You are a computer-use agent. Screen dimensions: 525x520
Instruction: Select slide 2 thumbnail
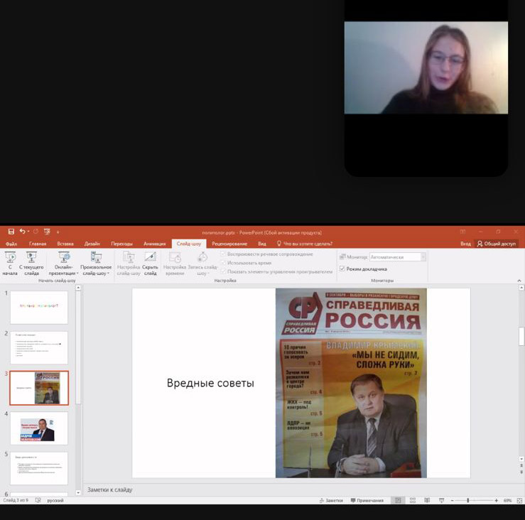click(39, 347)
